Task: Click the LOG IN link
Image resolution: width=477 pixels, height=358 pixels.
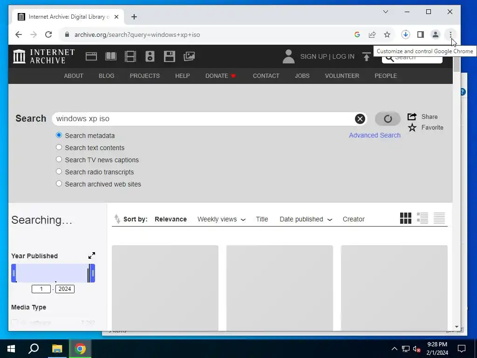Action: [343, 56]
